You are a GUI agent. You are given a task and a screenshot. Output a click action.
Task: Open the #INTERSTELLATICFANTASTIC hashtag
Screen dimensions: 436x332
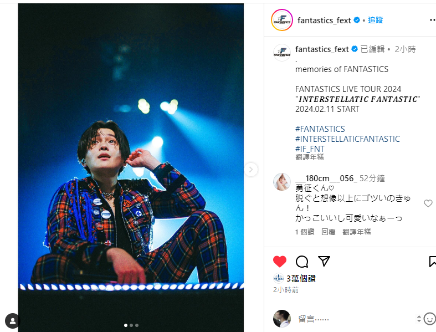pos(347,139)
